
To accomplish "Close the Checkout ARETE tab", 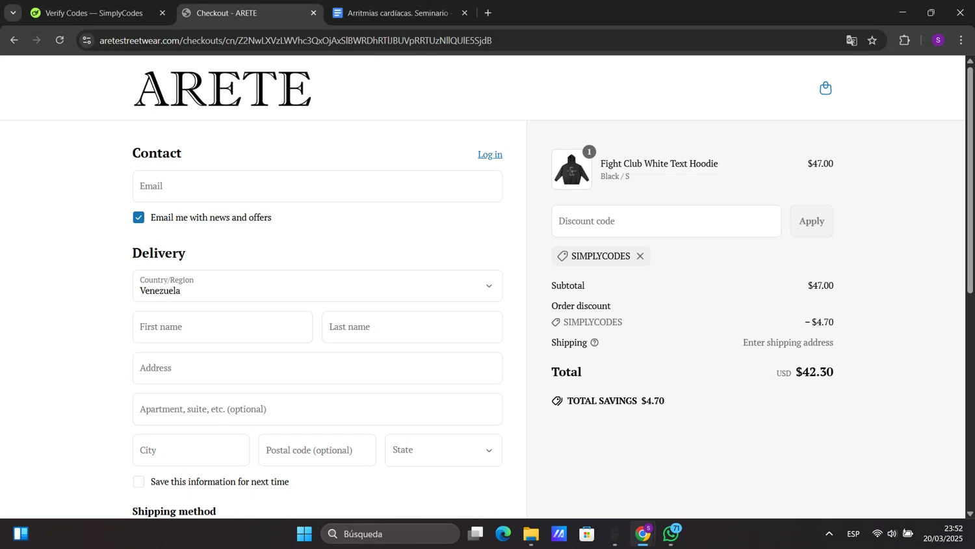I will [x=314, y=13].
